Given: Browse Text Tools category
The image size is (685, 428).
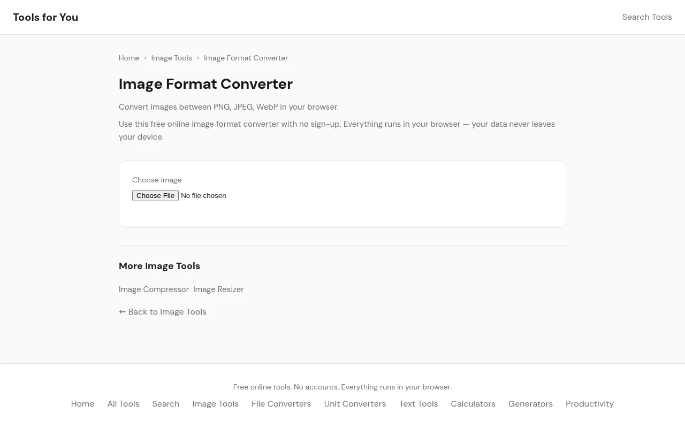Looking at the screenshot, I should coord(418,404).
